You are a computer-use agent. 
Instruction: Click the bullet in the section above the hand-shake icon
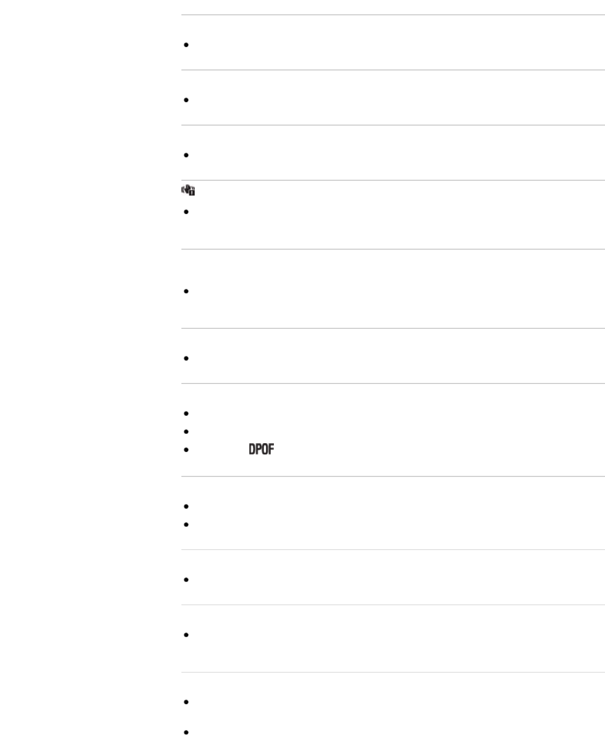(186, 155)
